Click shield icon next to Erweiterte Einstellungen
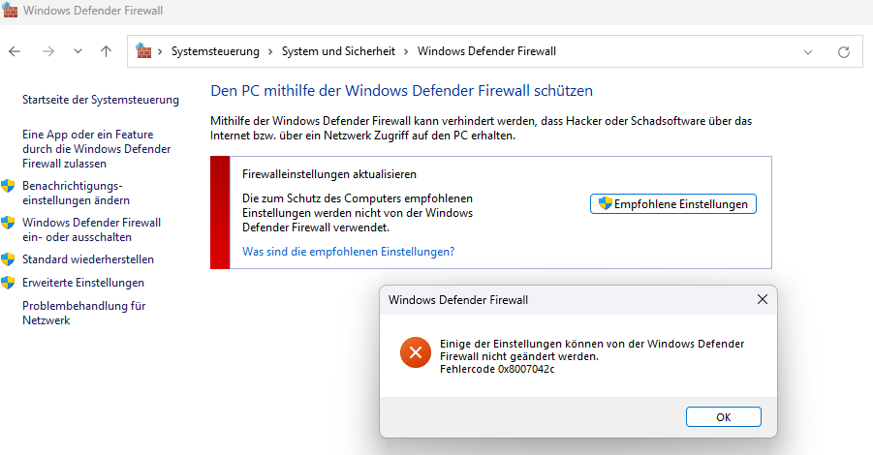The width and height of the screenshot is (873, 455). [8, 283]
